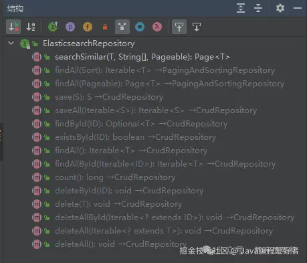Screen dimensions: 307x263
Task: Click method icon beside save(S)
Action: click(x=37, y=97)
